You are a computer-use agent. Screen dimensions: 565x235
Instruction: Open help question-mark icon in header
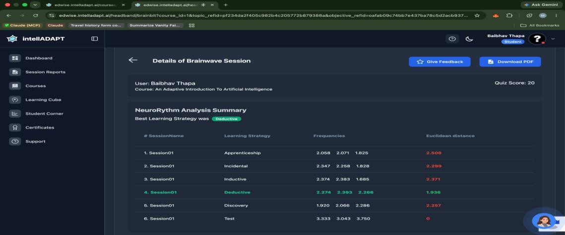[452, 39]
